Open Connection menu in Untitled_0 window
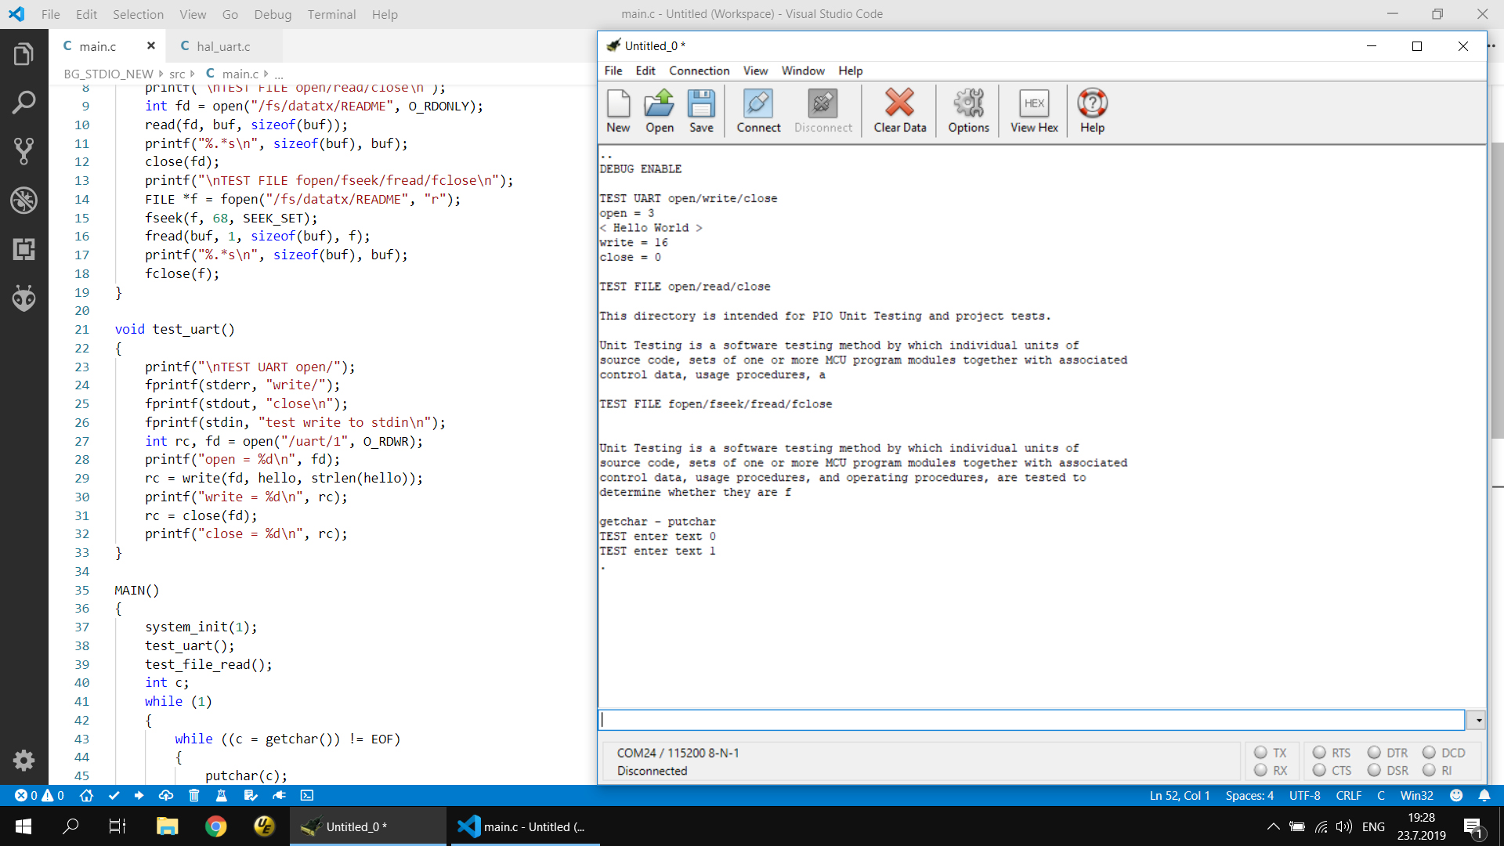Image resolution: width=1504 pixels, height=846 pixels. (x=699, y=70)
